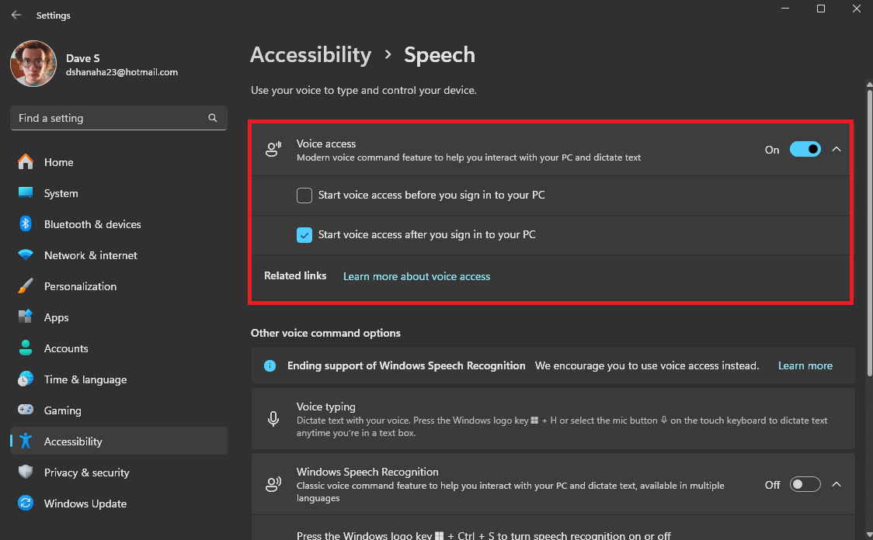Image resolution: width=873 pixels, height=540 pixels.
Task: Select the Voice typing microphone icon
Action: (x=273, y=419)
